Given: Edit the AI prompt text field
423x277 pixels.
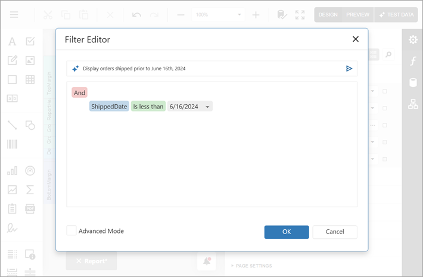Looking at the screenshot, I should point(211,69).
